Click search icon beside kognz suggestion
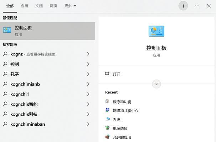The height and width of the screenshot is (142, 216). (5, 54)
